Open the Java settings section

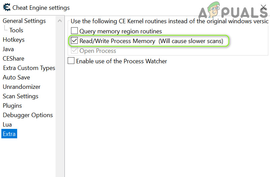pos(8,49)
